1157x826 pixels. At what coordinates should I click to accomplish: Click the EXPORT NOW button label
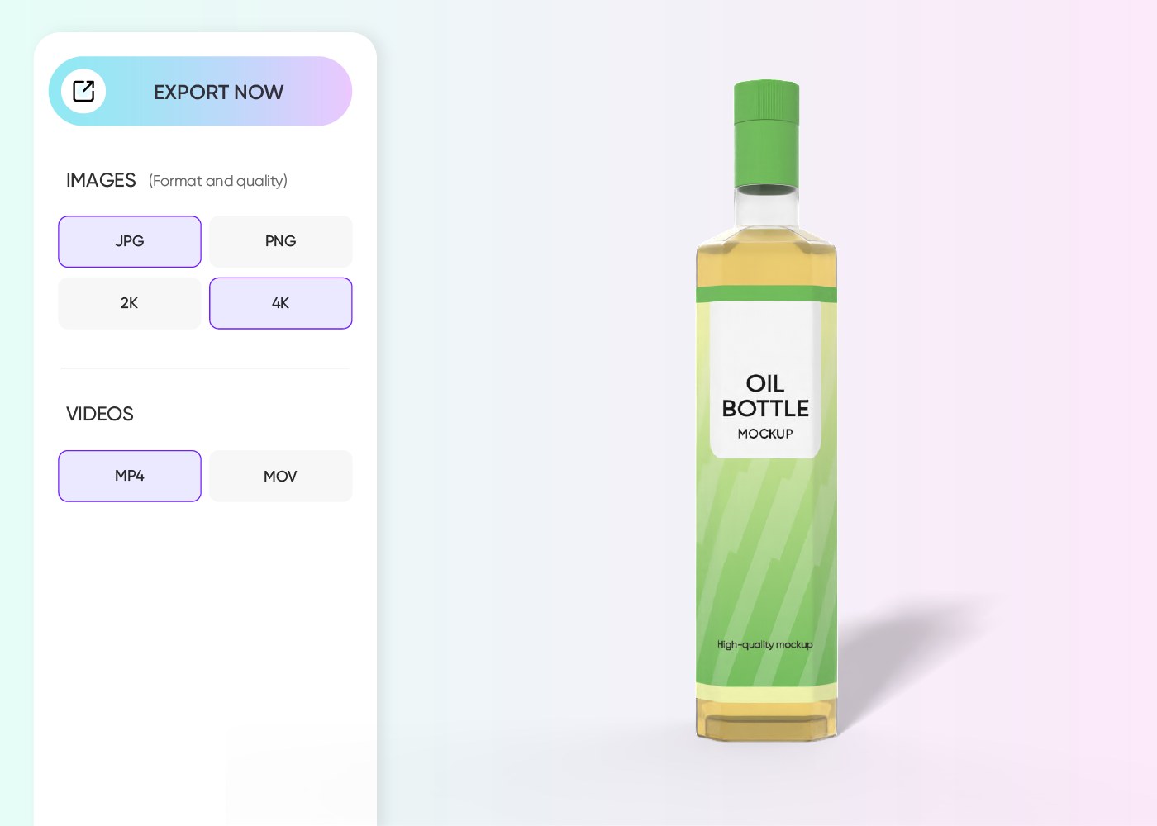(x=218, y=92)
